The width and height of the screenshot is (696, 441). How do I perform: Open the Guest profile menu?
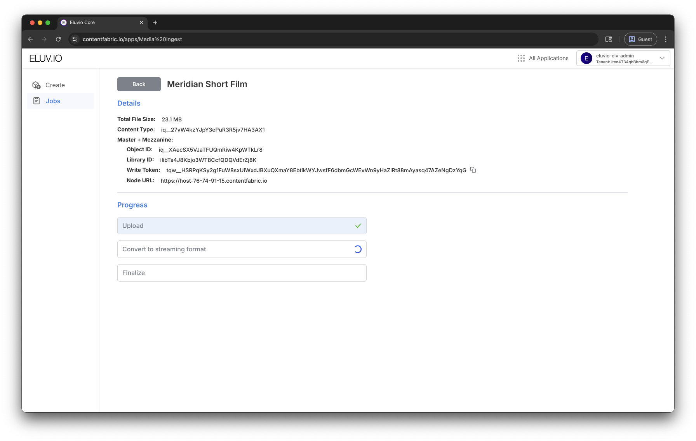point(640,39)
